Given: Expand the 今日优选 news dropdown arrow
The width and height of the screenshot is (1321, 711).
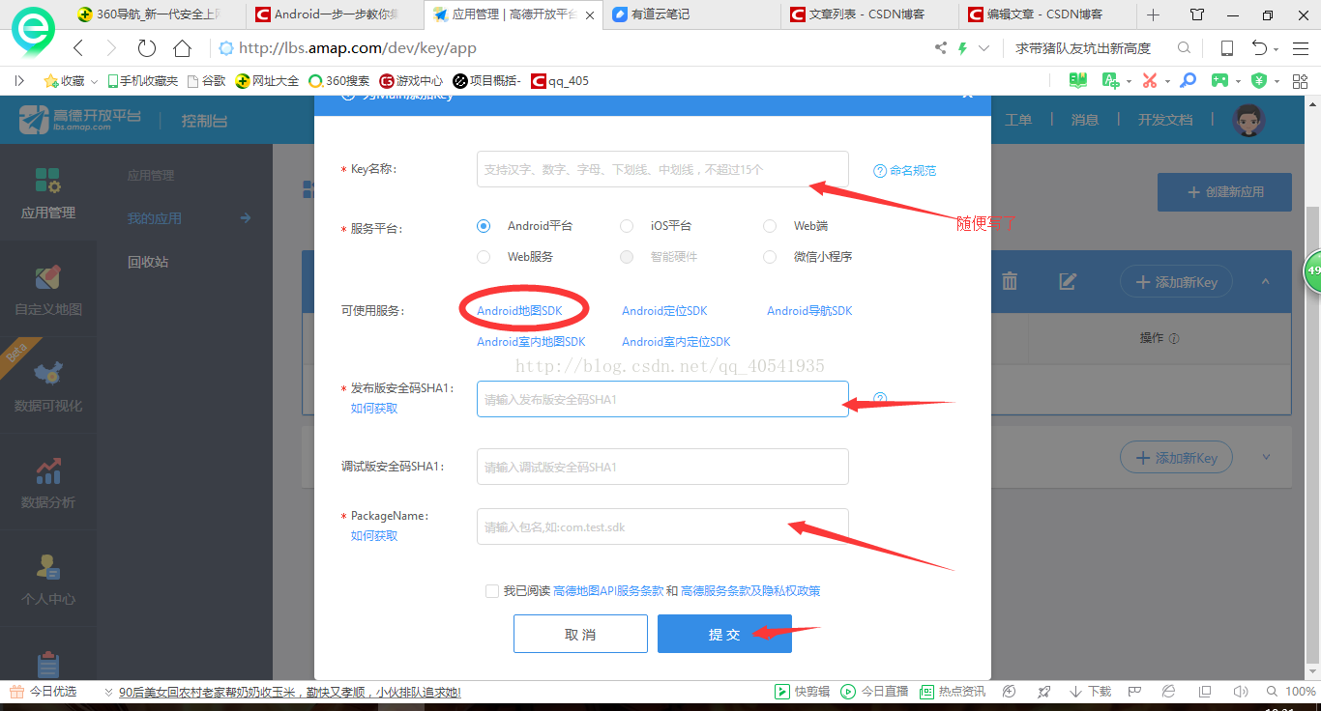Looking at the screenshot, I should [x=109, y=692].
